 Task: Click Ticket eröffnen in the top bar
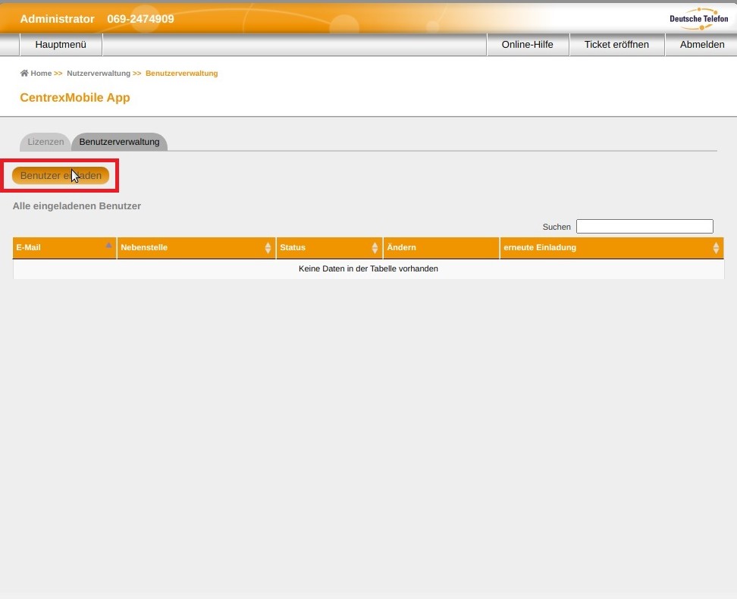(616, 45)
